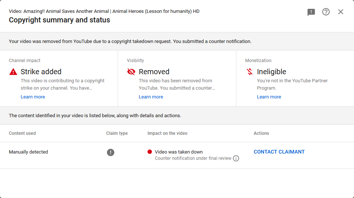Click the 'Monetization' label
Viewport: 354px width, 198px height.
click(x=258, y=61)
